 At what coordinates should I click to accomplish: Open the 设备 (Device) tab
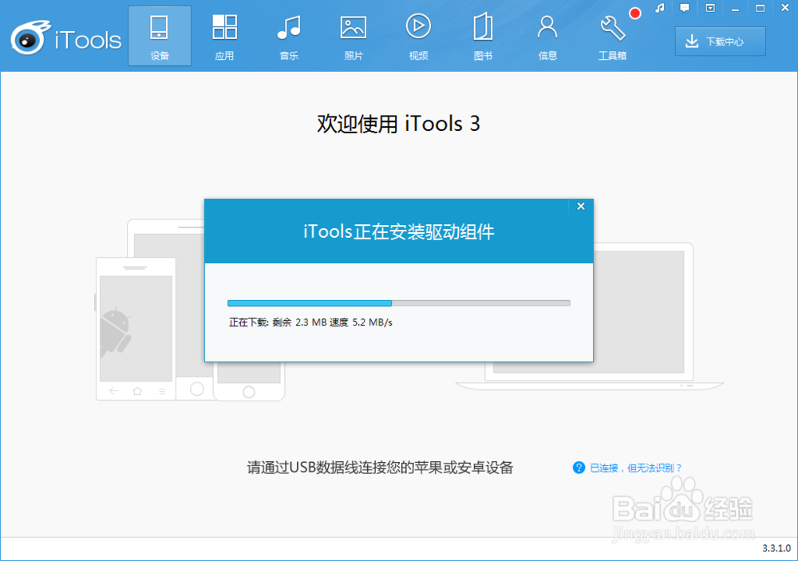coord(160,36)
